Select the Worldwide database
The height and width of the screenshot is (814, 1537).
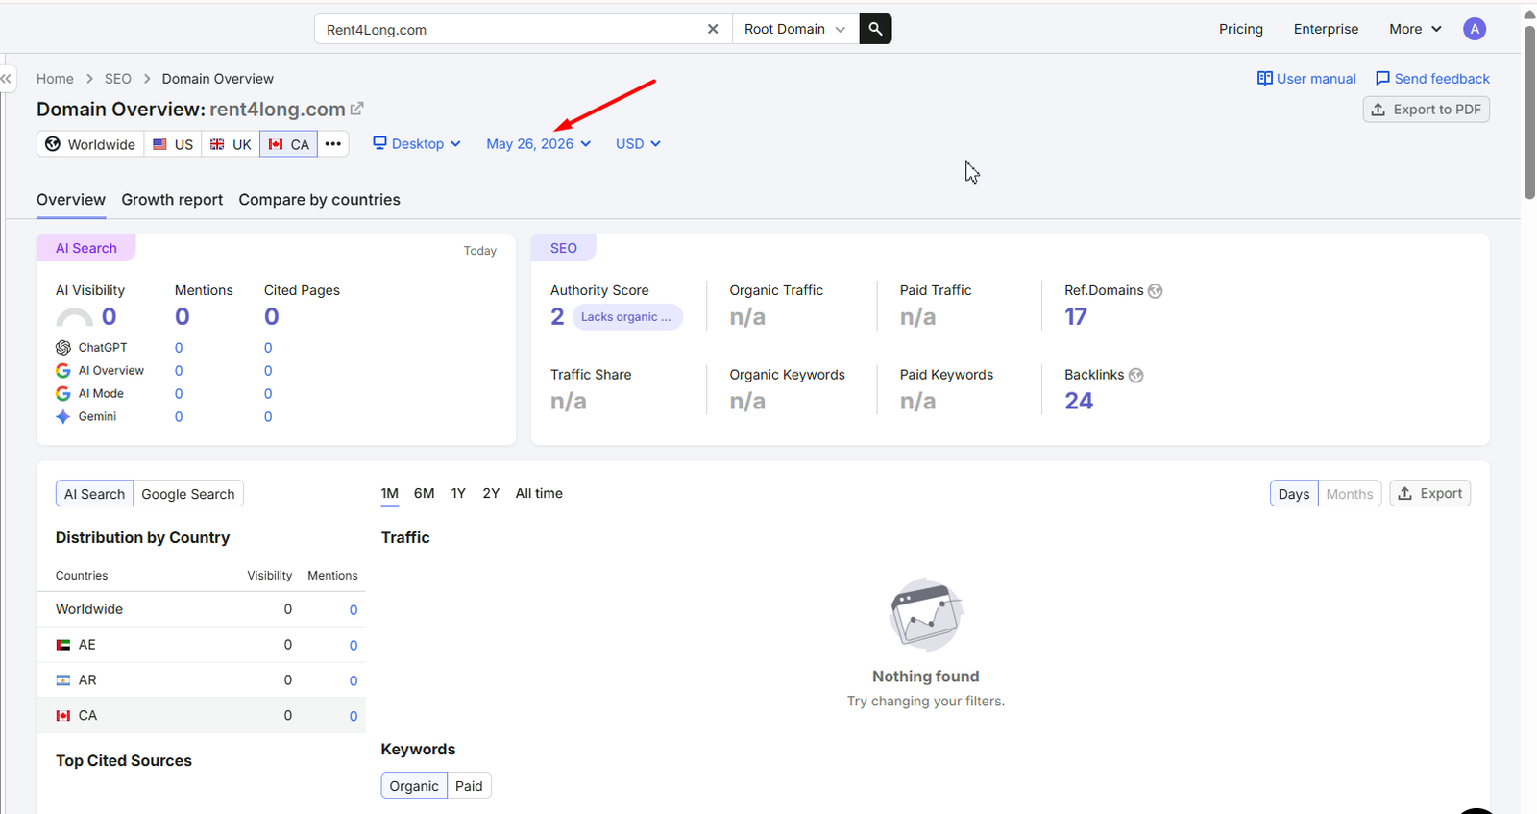click(x=90, y=144)
